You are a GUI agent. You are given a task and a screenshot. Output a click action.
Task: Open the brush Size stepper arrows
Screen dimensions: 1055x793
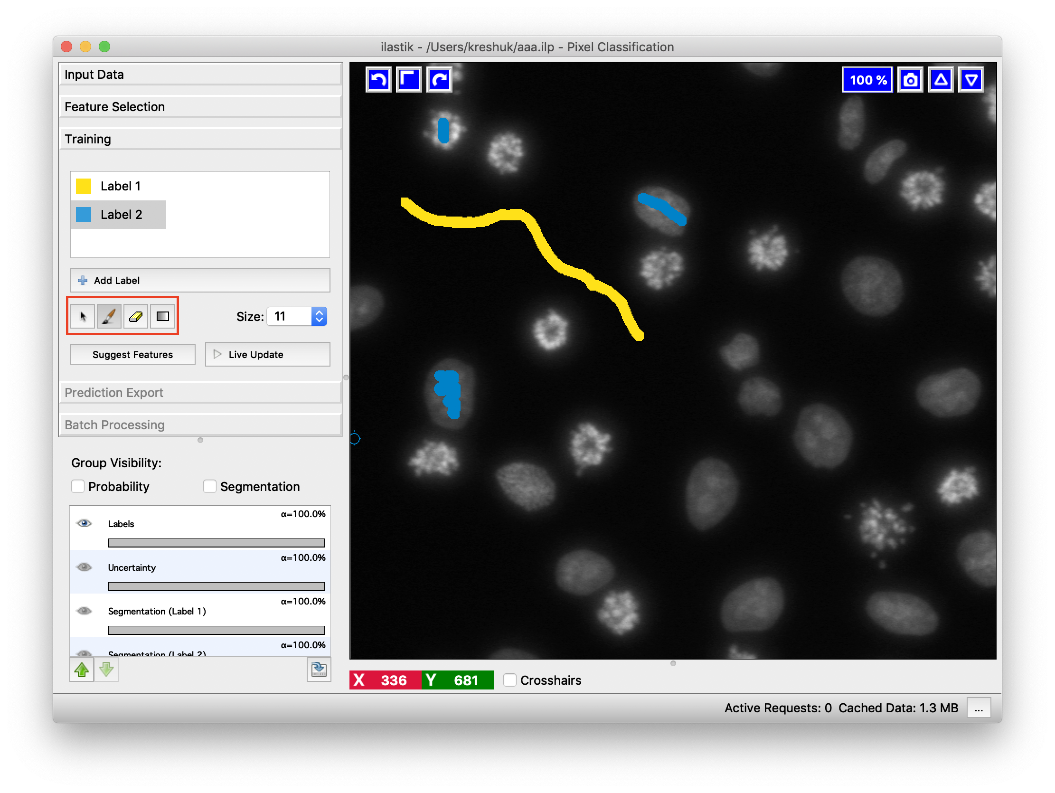320,317
